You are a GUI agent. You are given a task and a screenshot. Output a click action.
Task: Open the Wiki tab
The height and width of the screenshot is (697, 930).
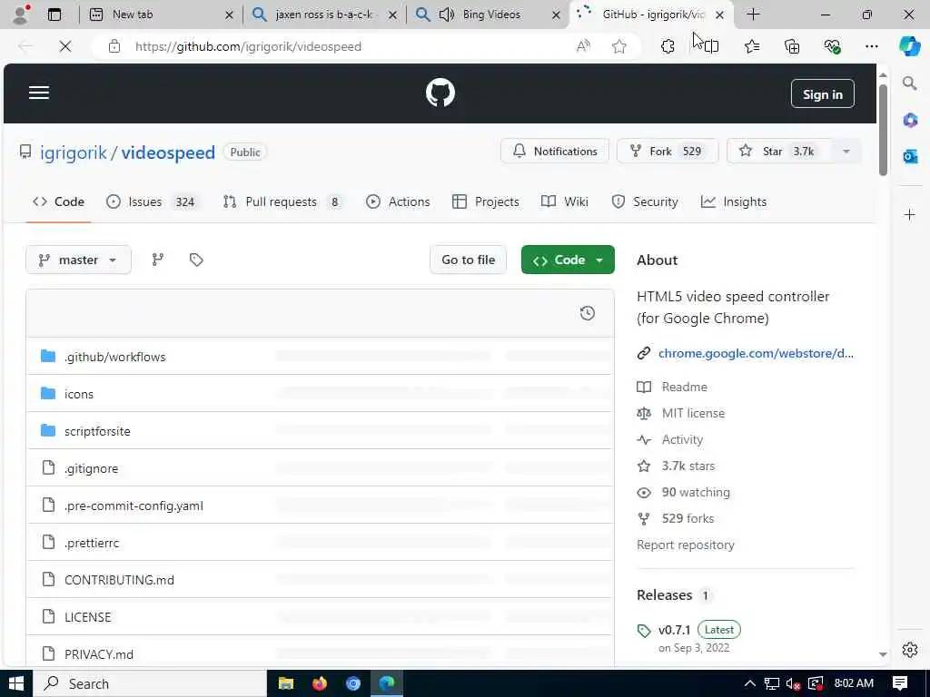pos(565,202)
